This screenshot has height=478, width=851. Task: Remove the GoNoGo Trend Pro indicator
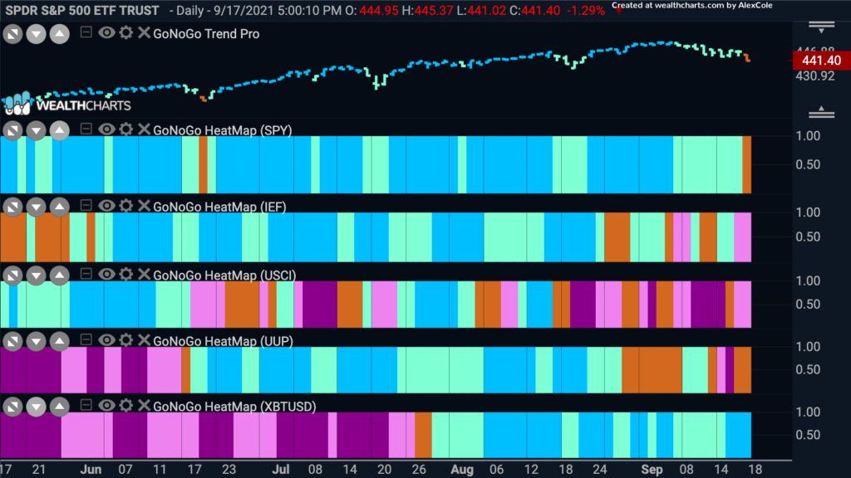coord(144,33)
